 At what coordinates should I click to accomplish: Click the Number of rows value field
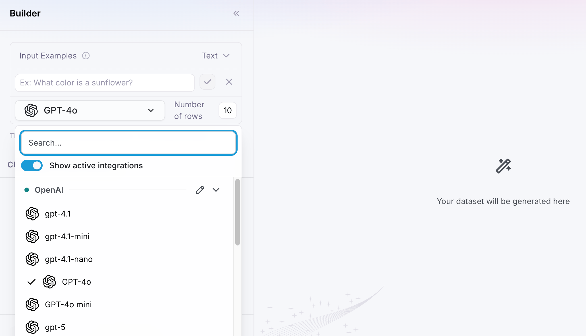click(x=228, y=110)
